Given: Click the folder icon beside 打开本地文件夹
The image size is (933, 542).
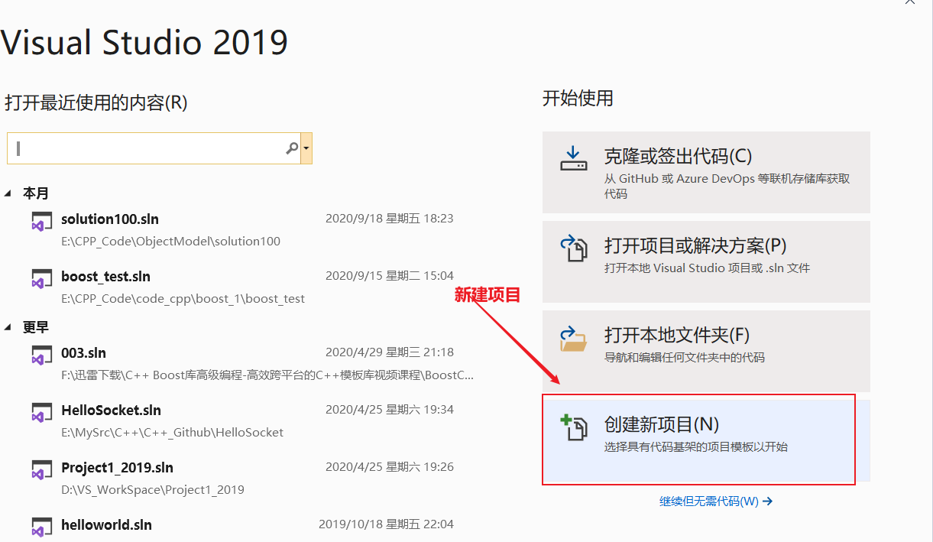Looking at the screenshot, I should pyautogui.click(x=573, y=339).
